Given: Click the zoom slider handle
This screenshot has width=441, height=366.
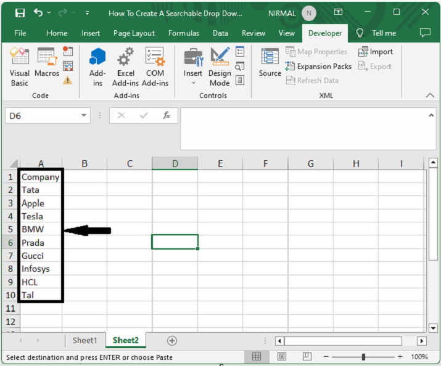Looking at the screenshot, I should 363,357.
